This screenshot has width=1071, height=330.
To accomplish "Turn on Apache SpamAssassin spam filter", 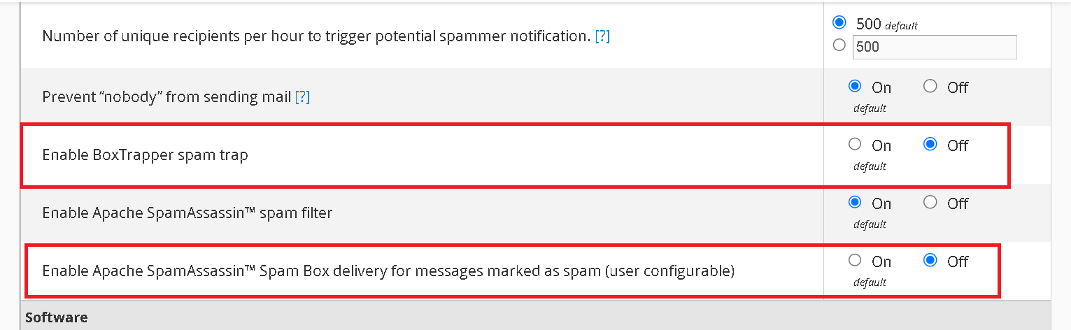I will pyautogui.click(x=854, y=203).
